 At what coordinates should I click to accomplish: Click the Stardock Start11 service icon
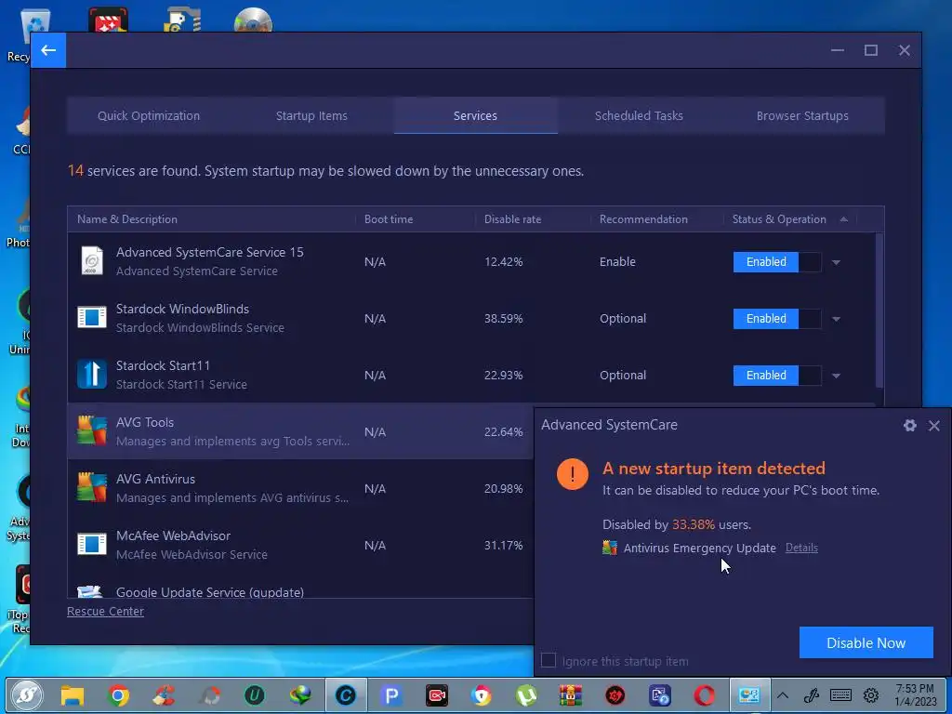tap(92, 374)
